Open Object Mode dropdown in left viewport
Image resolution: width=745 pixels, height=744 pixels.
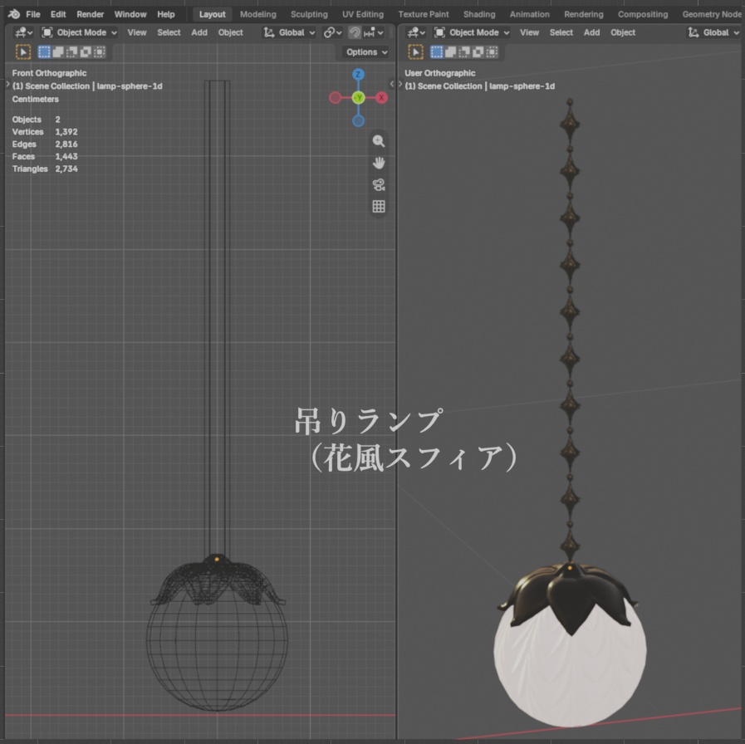(x=80, y=32)
